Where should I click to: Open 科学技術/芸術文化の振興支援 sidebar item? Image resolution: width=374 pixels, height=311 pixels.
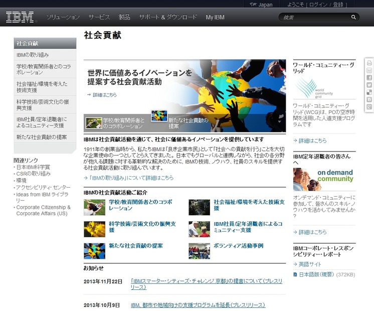click(x=45, y=105)
